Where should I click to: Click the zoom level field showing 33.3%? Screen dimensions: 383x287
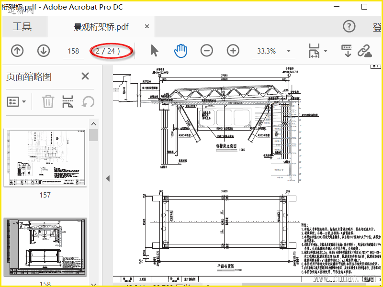[267, 51]
